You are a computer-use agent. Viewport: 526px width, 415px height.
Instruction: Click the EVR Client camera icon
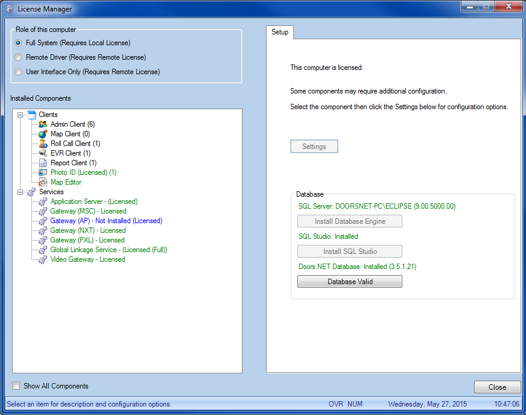click(x=43, y=153)
